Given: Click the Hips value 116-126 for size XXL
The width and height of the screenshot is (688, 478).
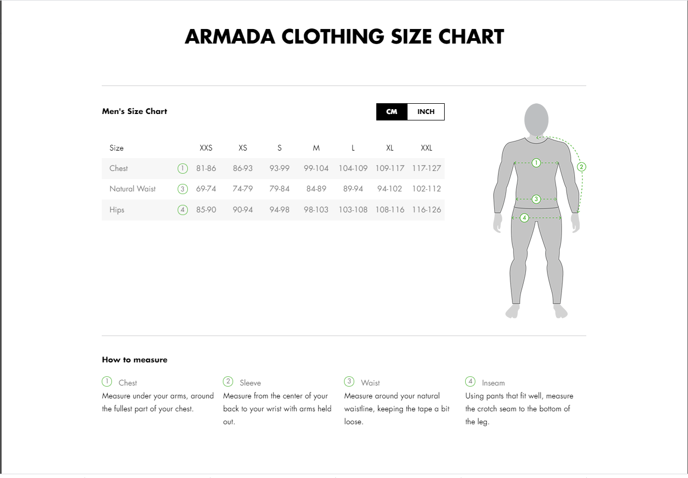Looking at the screenshot, I should click(426, 210).
